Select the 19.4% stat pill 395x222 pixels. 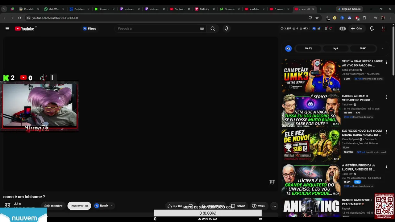tap(309, 48)
